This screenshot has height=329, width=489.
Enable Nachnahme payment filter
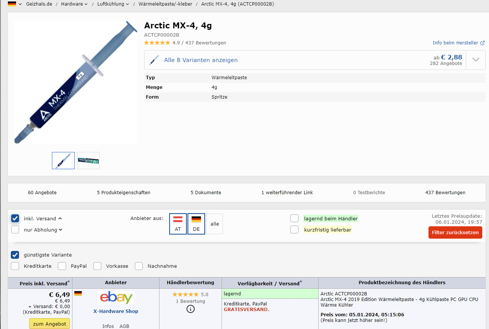pos(139,266)
